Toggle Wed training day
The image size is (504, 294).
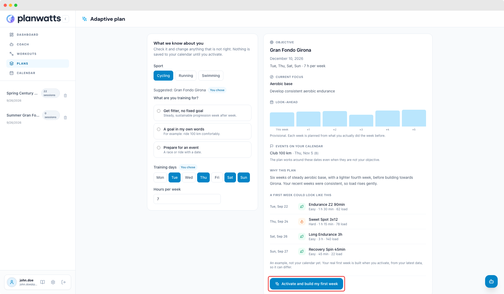tap(189, 177)
